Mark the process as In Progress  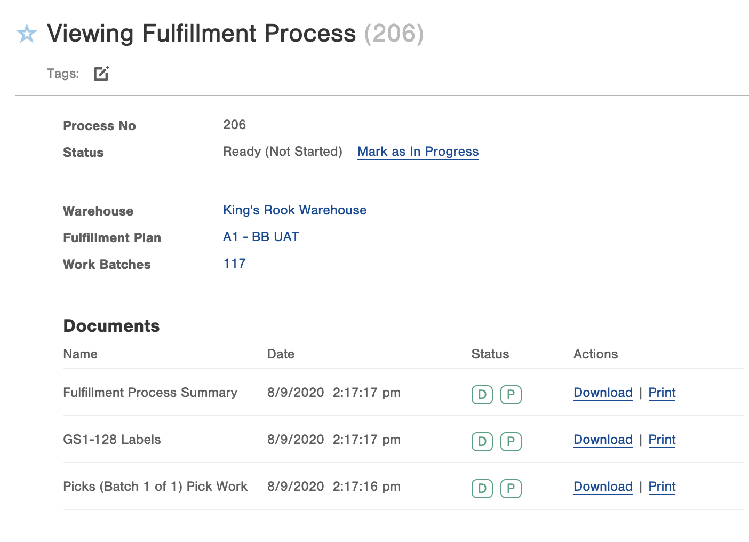coord(418,152)
